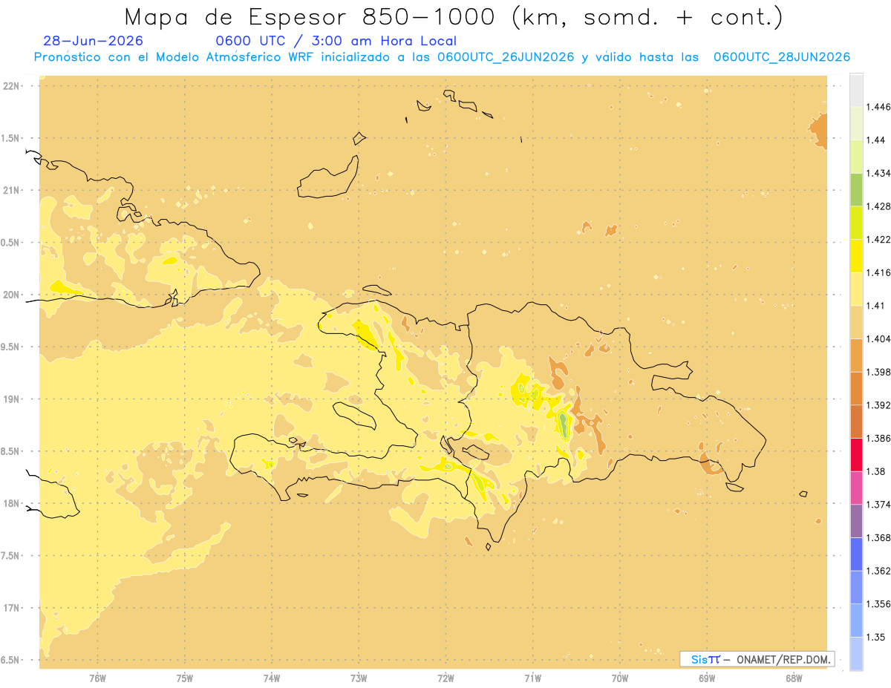Screen dimensions: 891x688
Task: Click legend swatch between 1.392 and 1.386
Action: click(856, 422)
